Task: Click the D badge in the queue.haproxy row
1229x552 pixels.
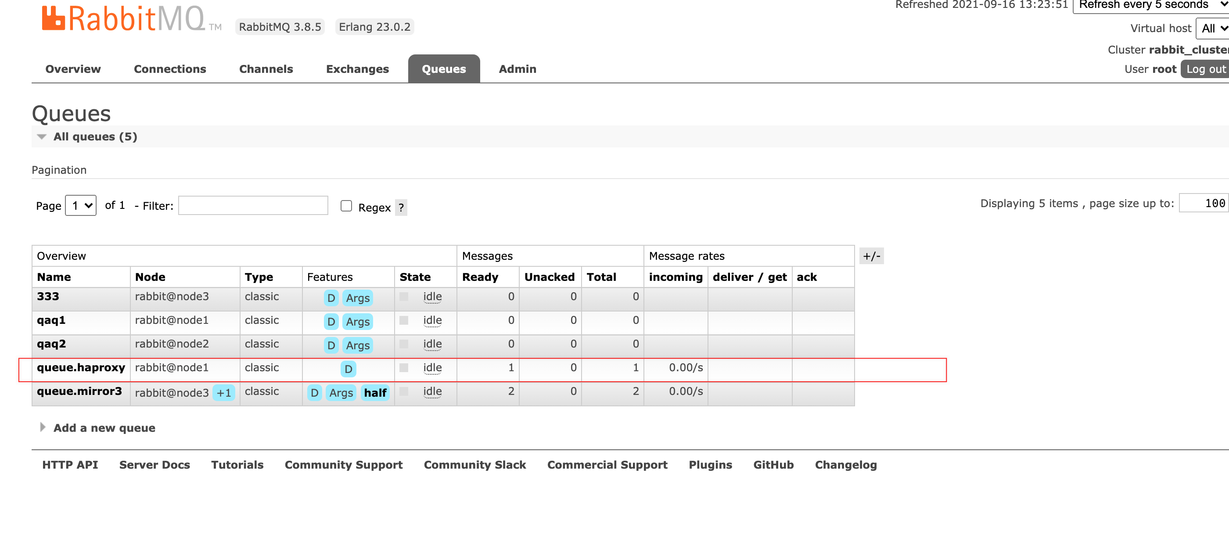Action: click(348, 369)
